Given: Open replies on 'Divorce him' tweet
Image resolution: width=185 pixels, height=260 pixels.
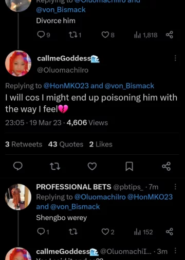Looking at the screenshot, I should click(x=44, y=35).
